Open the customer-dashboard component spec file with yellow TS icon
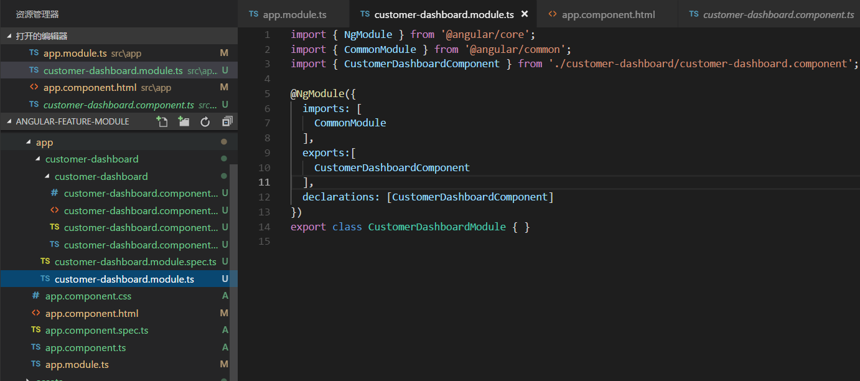 coord(115,228)
